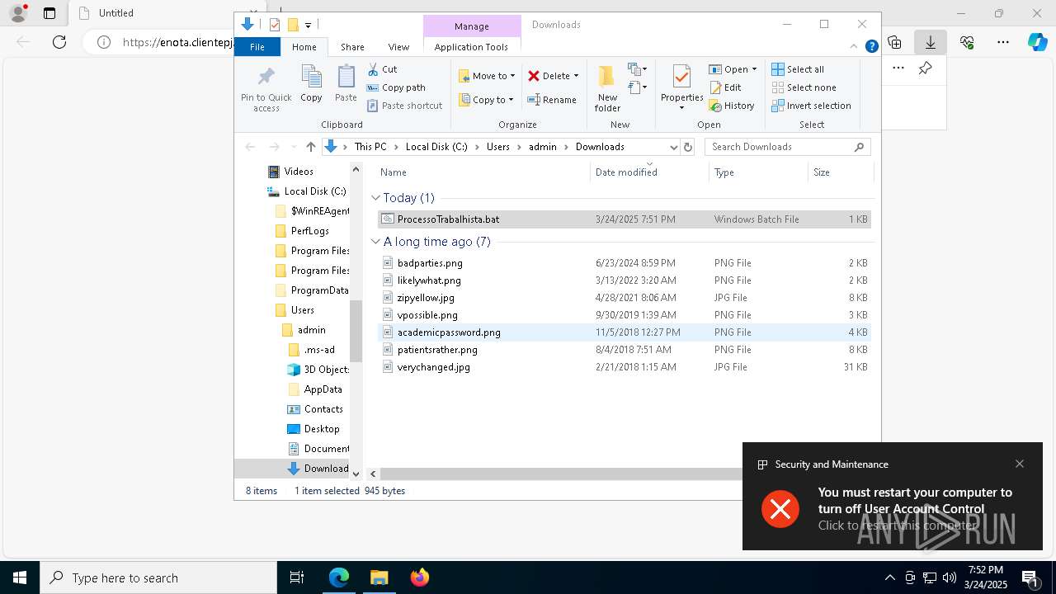Open address bar history dropdown
This screenshot has width=1056, height=594.
click(x=673, y=147)
